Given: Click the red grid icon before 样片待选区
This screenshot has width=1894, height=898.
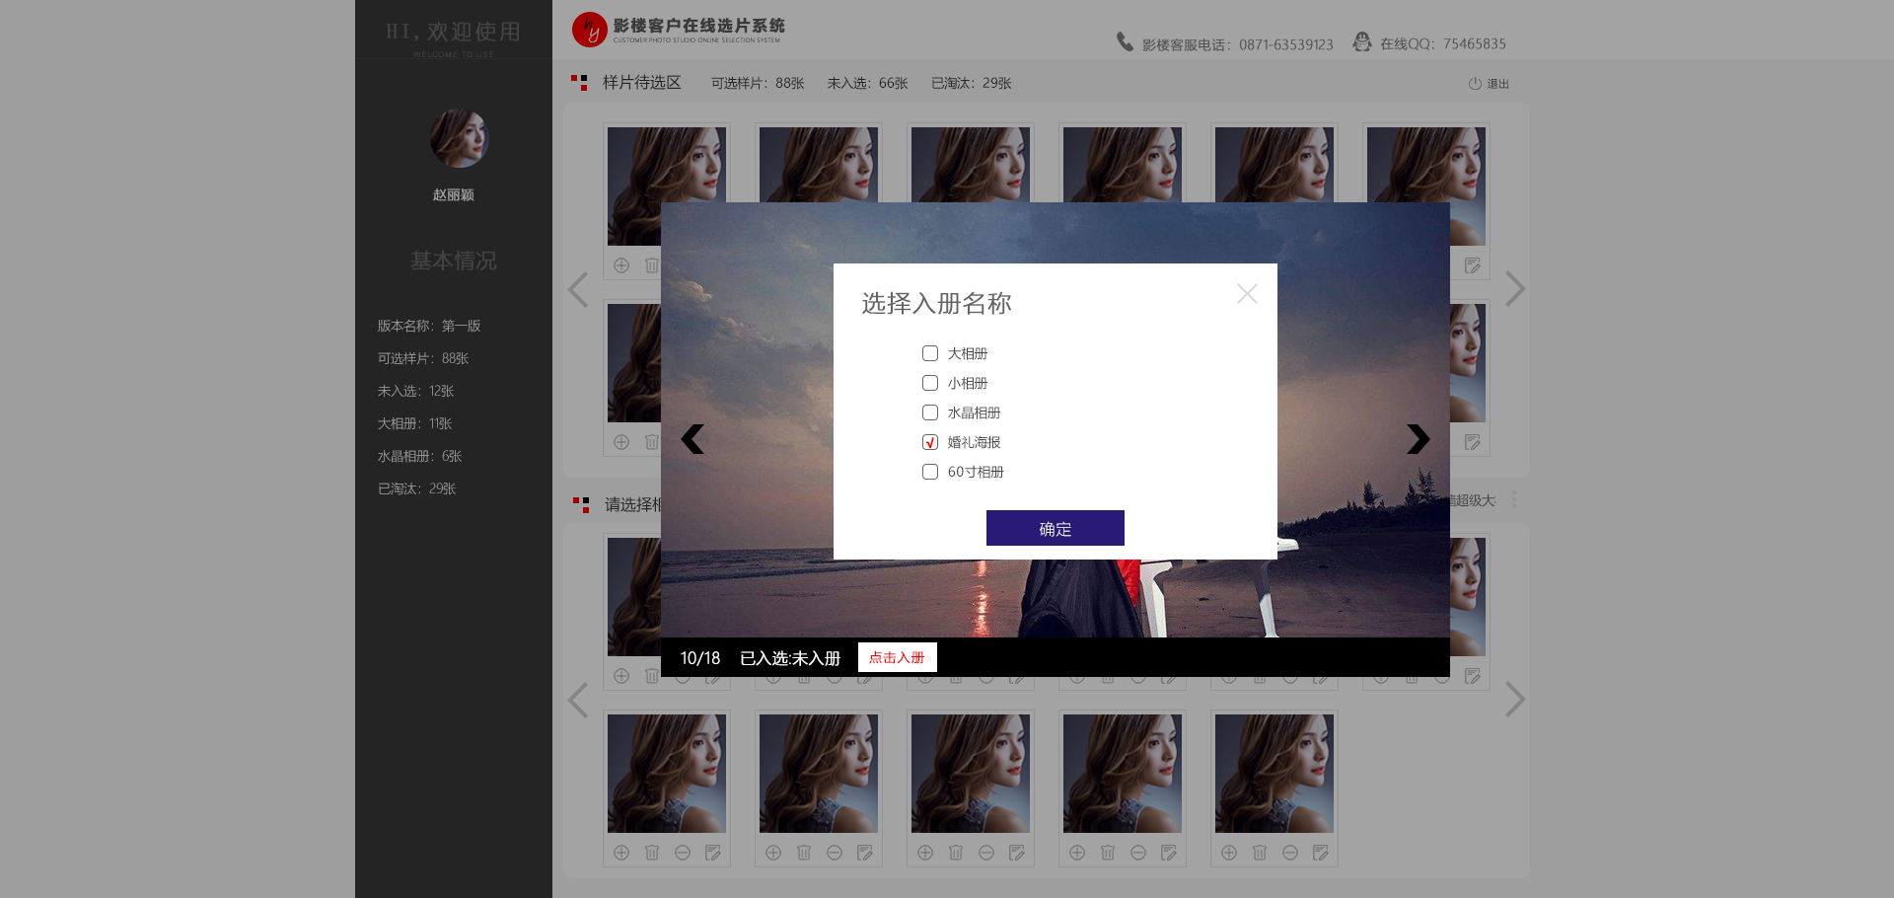Looking at the screenshot, I should click(x=578, y=83).
